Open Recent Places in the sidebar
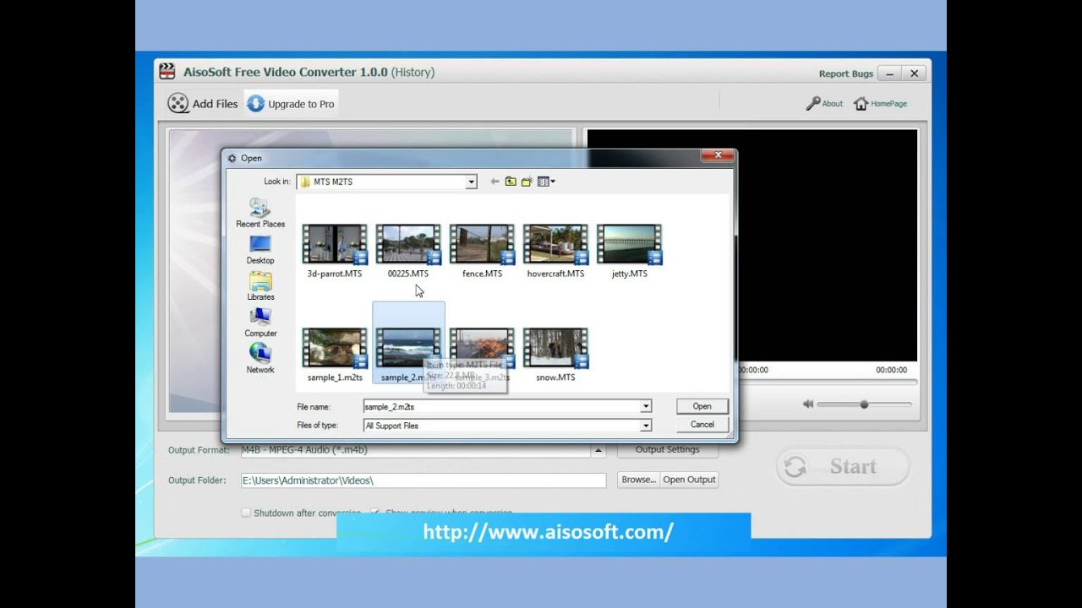Viewport: 1082px width, 608px height. click(260, 213)
